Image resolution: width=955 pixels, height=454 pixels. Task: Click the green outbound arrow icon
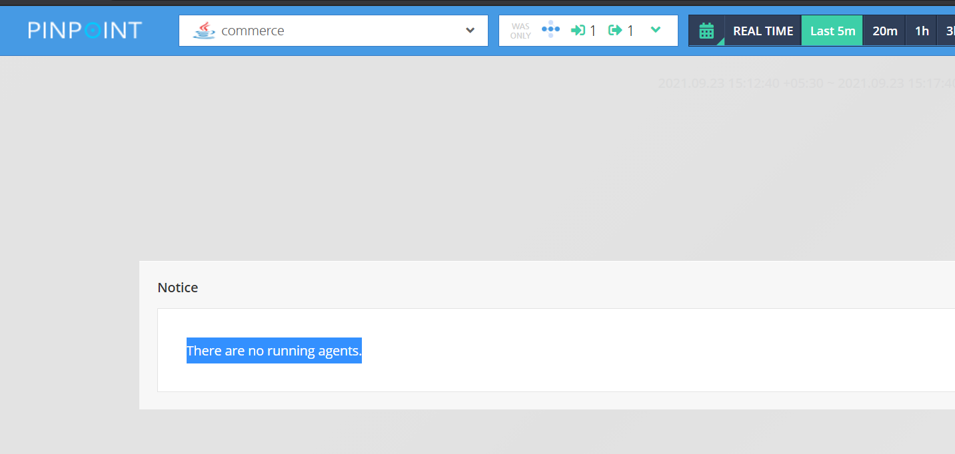click(x=616, y=30)
